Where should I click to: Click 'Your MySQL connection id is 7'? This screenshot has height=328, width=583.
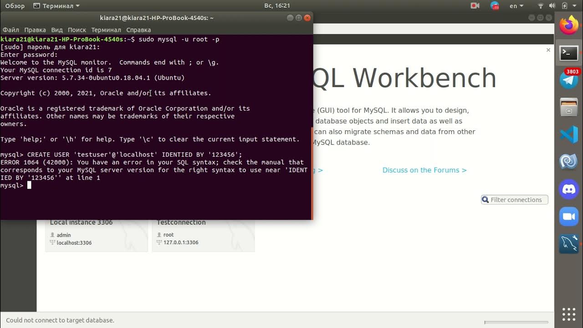click(x=56, y=70)
